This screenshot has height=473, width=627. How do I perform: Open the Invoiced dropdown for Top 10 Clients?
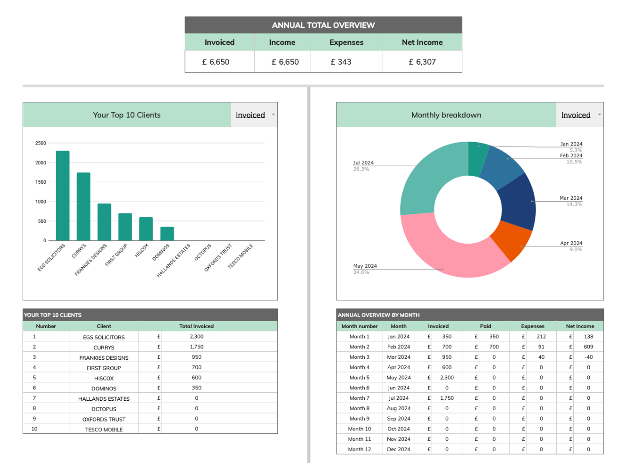(x=254, y=115)
